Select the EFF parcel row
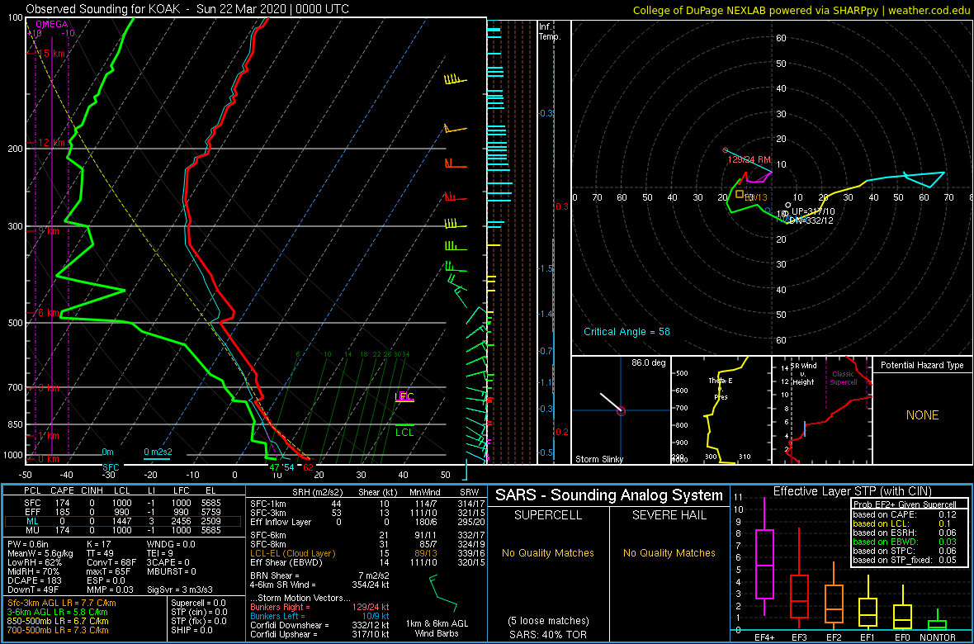974x644 pixels. (123, 512)
